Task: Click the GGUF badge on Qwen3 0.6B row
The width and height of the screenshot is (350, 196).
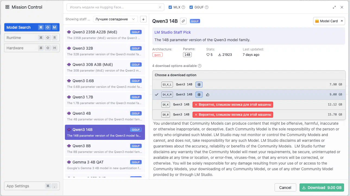Action: (x=136, y=81)
